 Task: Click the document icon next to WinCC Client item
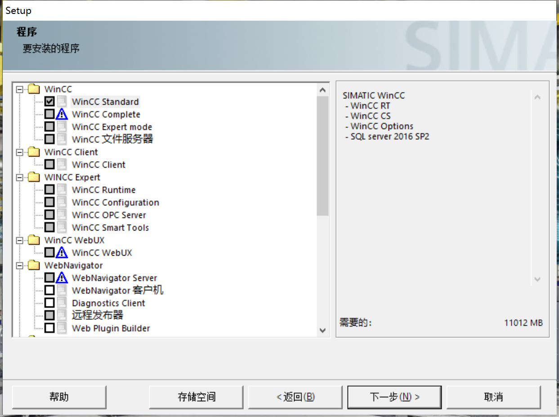pos(62,164)
